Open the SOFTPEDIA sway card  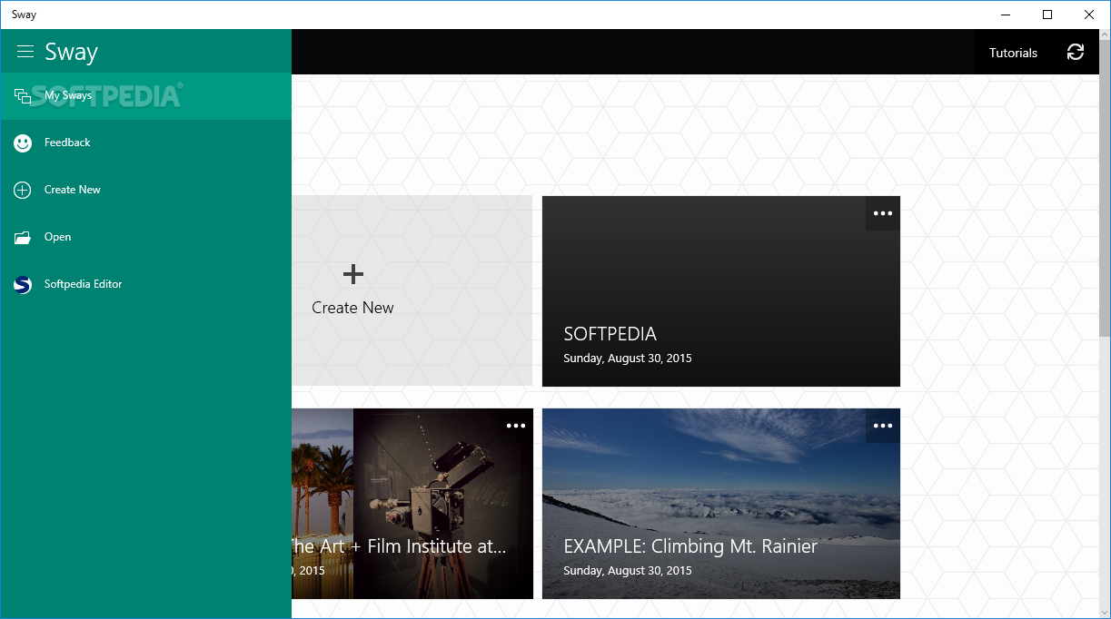721,291
